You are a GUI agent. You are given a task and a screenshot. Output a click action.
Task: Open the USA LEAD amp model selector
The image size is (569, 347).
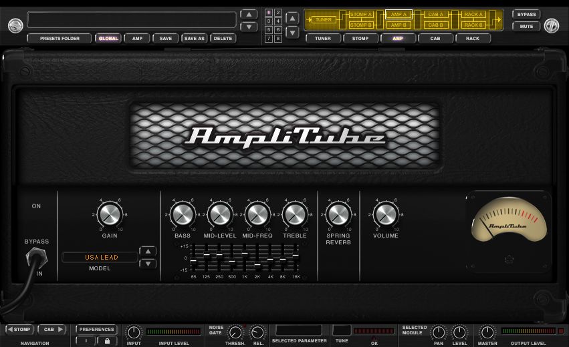click(x=100, y=257)
